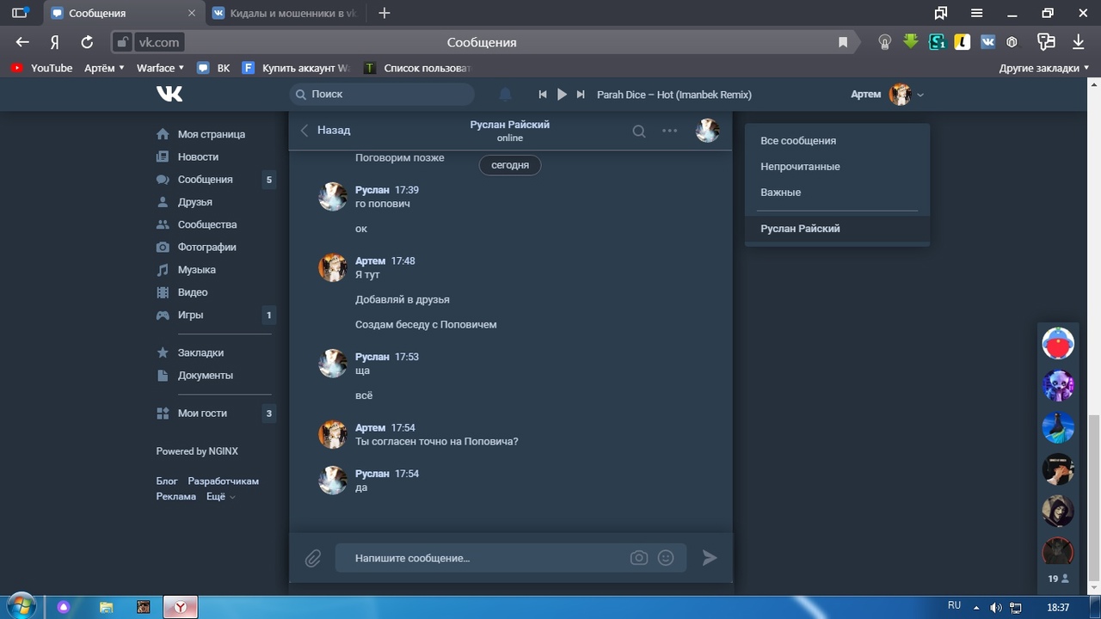Open Друзья in the left sidebar
The image size is (1101, 619).
[194, 202]
